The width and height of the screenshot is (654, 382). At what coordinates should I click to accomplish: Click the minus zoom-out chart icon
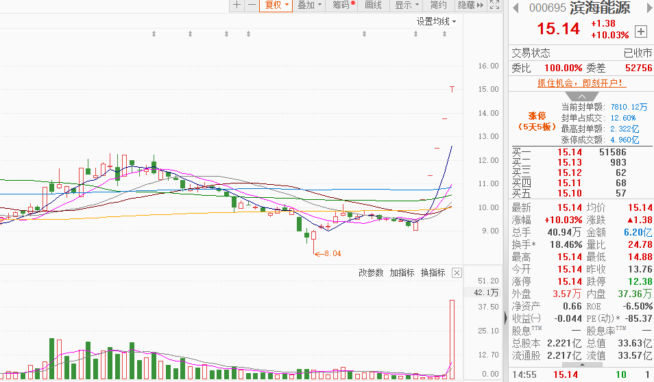252,5
